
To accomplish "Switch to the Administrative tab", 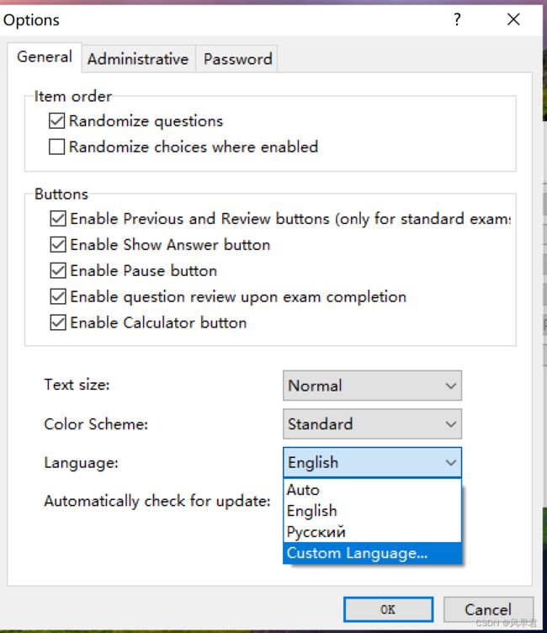I will click(x=138, y=59).
